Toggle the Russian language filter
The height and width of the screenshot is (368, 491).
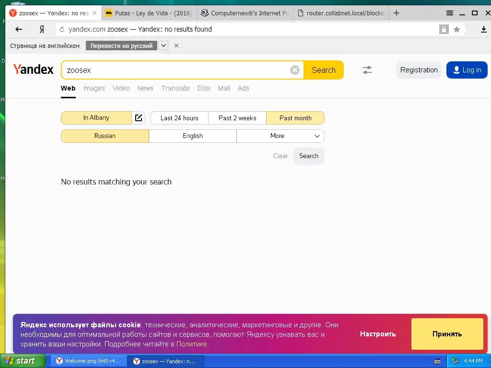[105, 136]
